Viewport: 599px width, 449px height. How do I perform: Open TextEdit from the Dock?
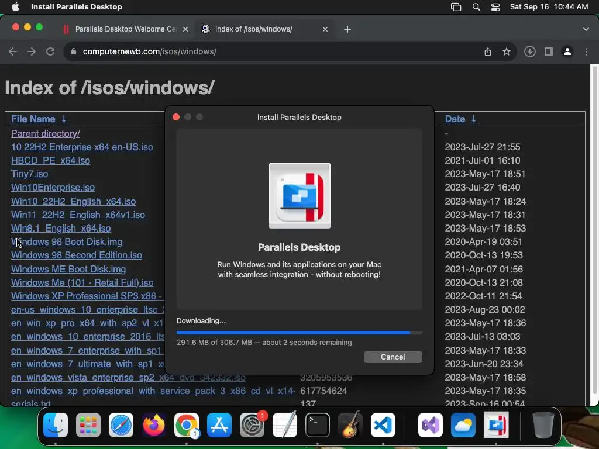[285, 425]
